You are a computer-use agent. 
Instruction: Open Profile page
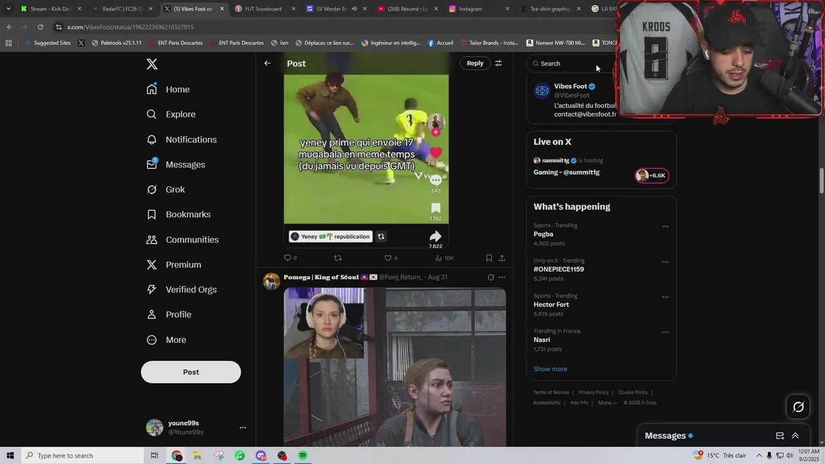pyautogui.click(x=169, y=314)
